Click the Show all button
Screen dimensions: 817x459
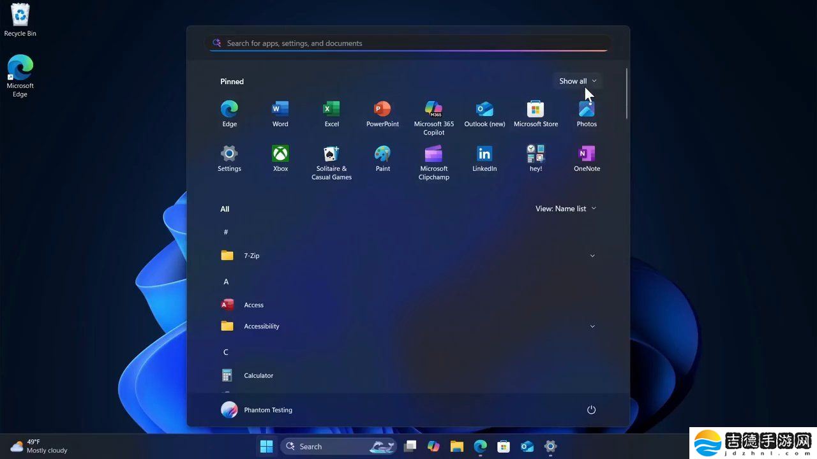click(576, 81)
